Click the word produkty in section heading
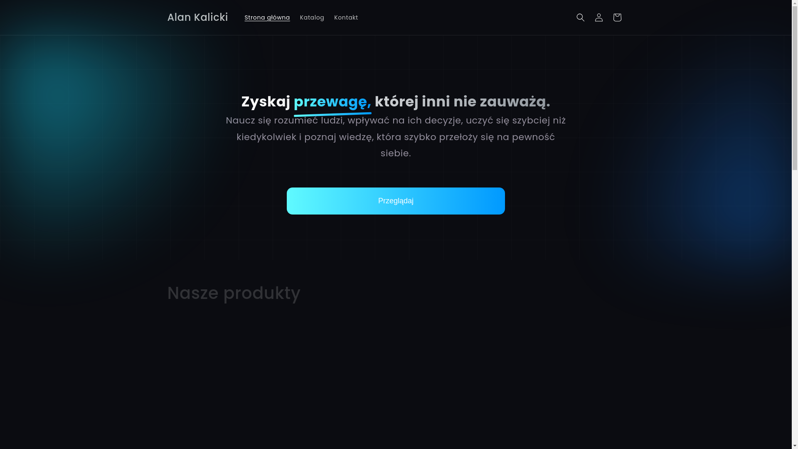The height and width of the screenshot is (449, 798). coord(262,293)
